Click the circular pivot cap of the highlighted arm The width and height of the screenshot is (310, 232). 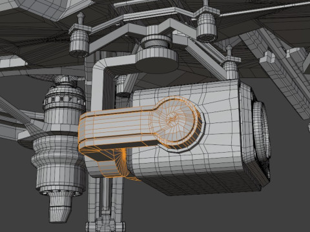174,121
